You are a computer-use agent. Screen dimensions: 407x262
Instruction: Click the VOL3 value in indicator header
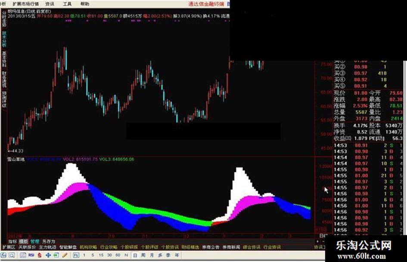click(x=117, y=159)
